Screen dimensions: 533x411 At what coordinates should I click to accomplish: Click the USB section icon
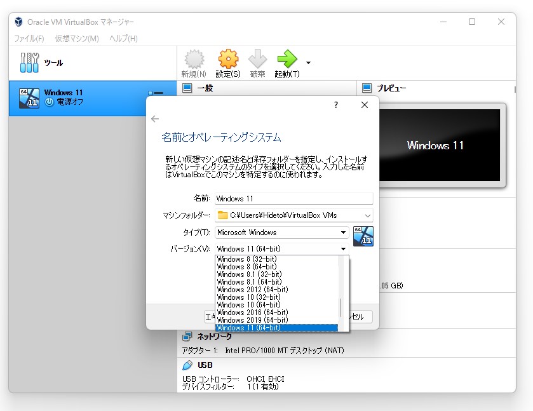188,365
